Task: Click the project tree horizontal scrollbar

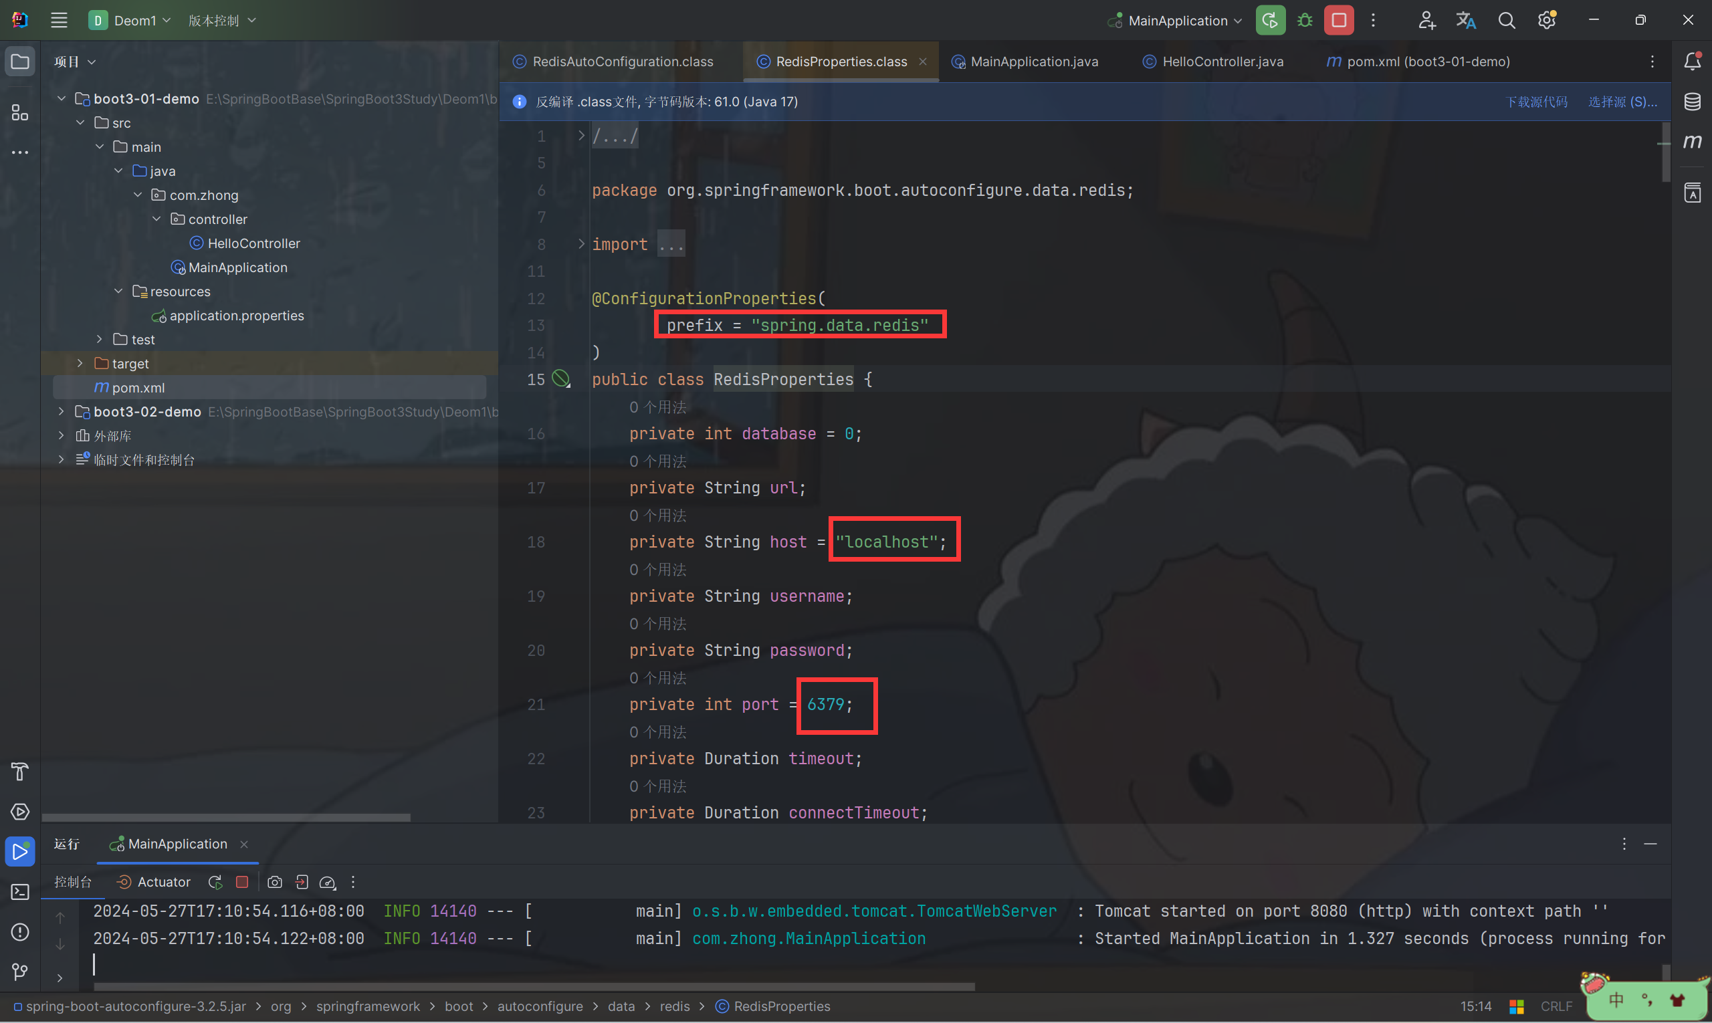Action: [x=226, y=818]
